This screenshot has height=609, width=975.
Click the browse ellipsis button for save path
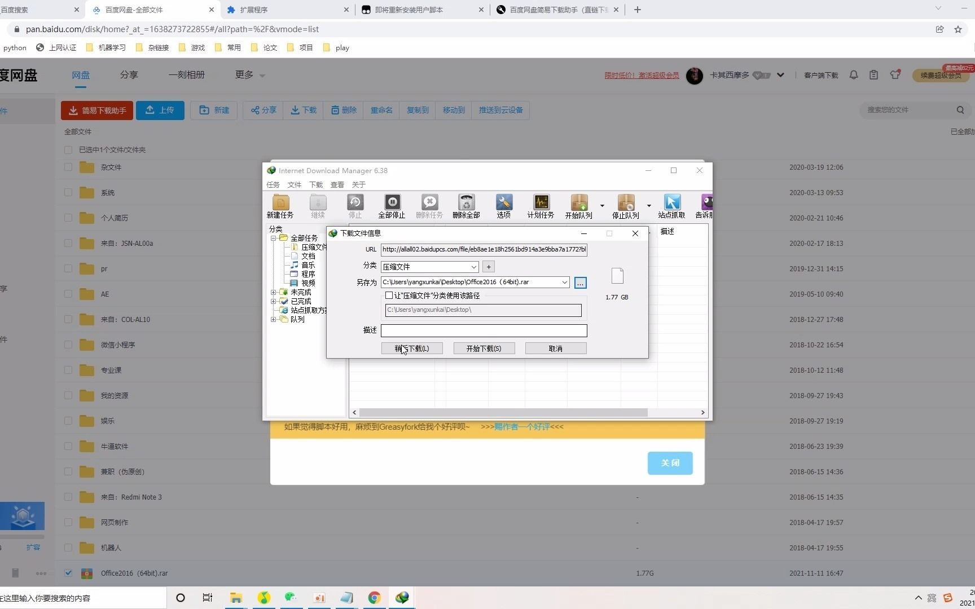580,283
